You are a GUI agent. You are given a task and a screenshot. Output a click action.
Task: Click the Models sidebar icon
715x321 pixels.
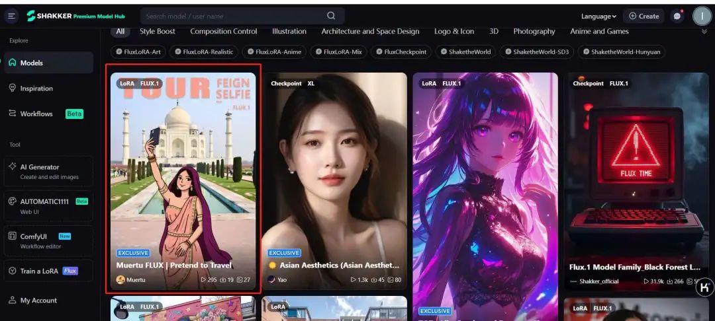tap(13, 63)
